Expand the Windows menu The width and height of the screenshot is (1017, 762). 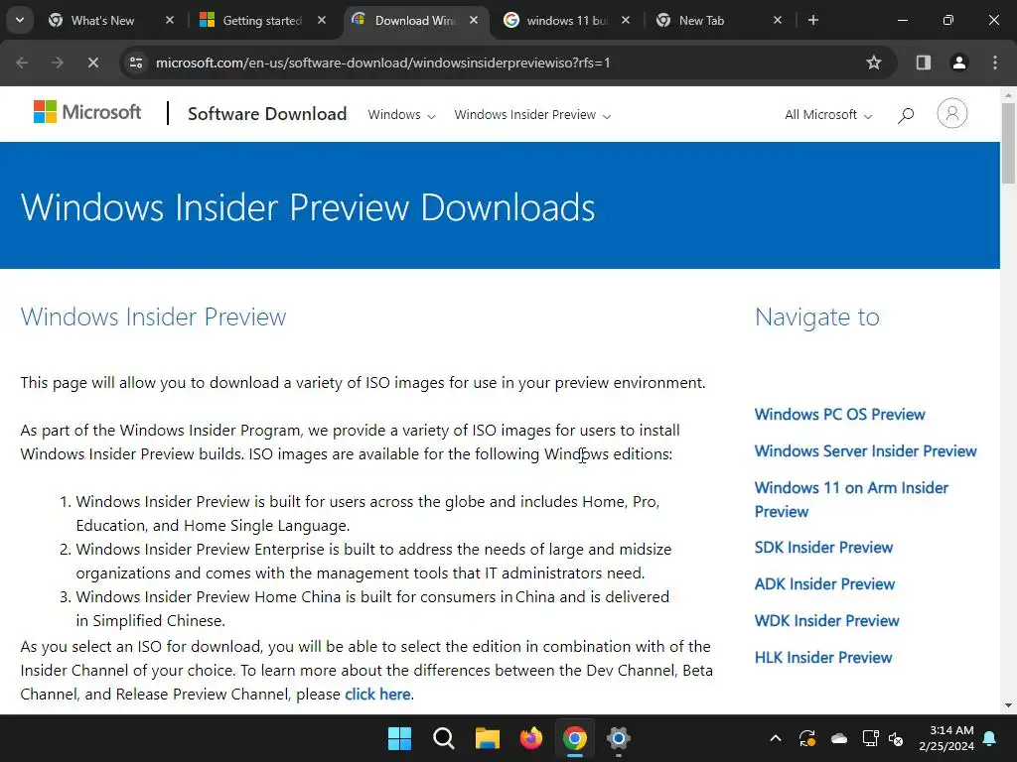point(401,115)
